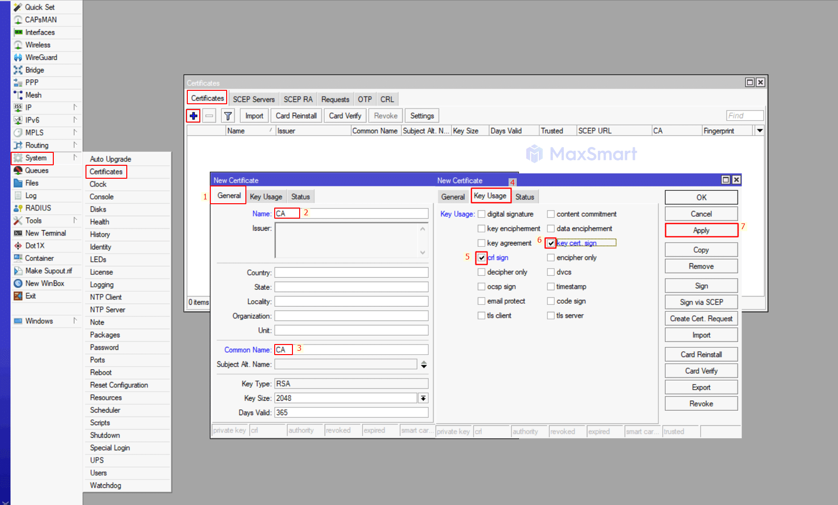The width and height of the screenshot is (838, 505).
Task: Click the Routing icon
Action: click(18, 145)
